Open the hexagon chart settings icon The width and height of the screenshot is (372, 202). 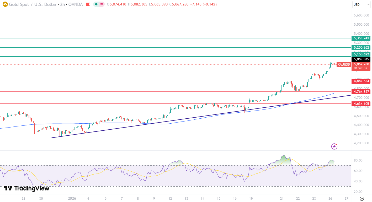(362, 199)
